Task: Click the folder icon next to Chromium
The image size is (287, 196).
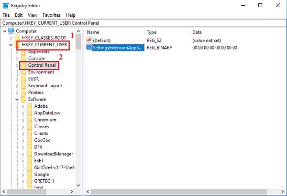Action: pos(29,120)
